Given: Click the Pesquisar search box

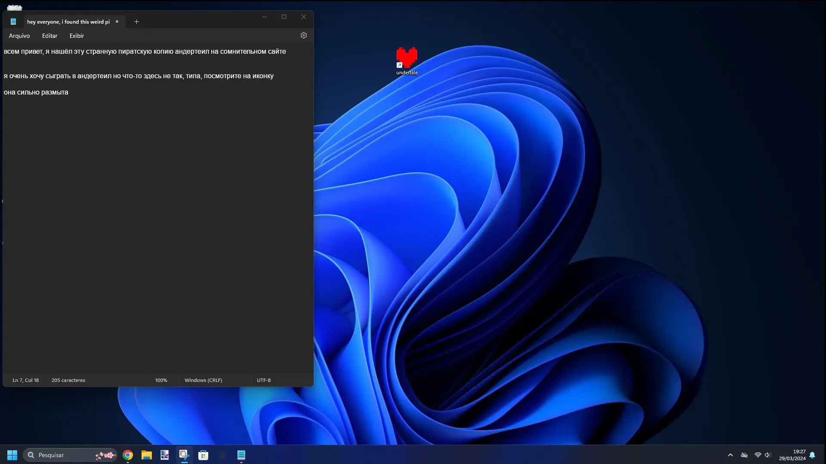Looking at the screenshot, I should tap(65, 455).
